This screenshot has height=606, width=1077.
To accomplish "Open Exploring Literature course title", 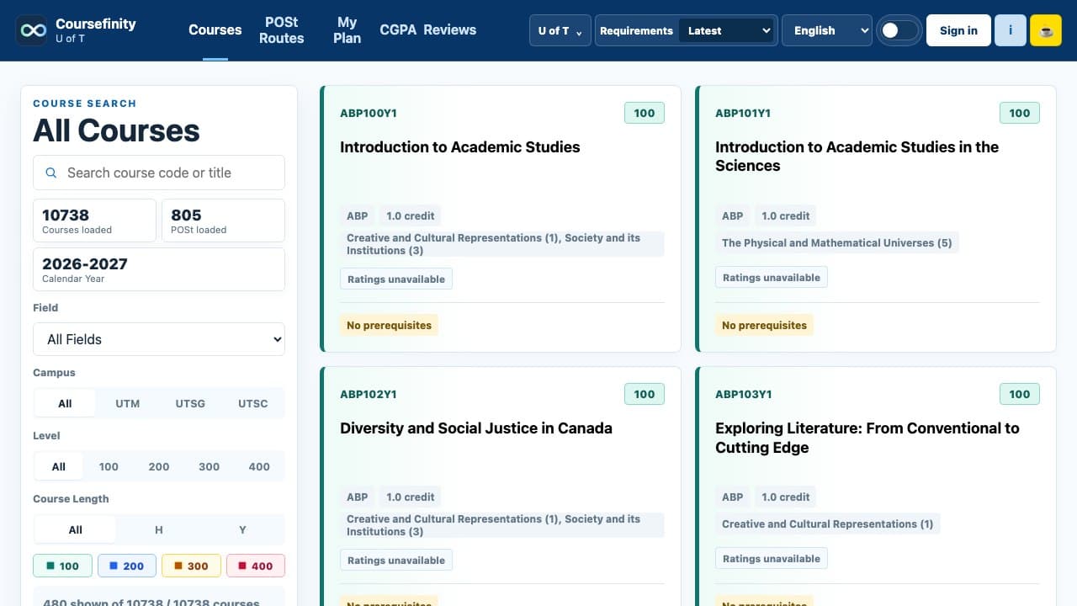I will pos(867,438).
